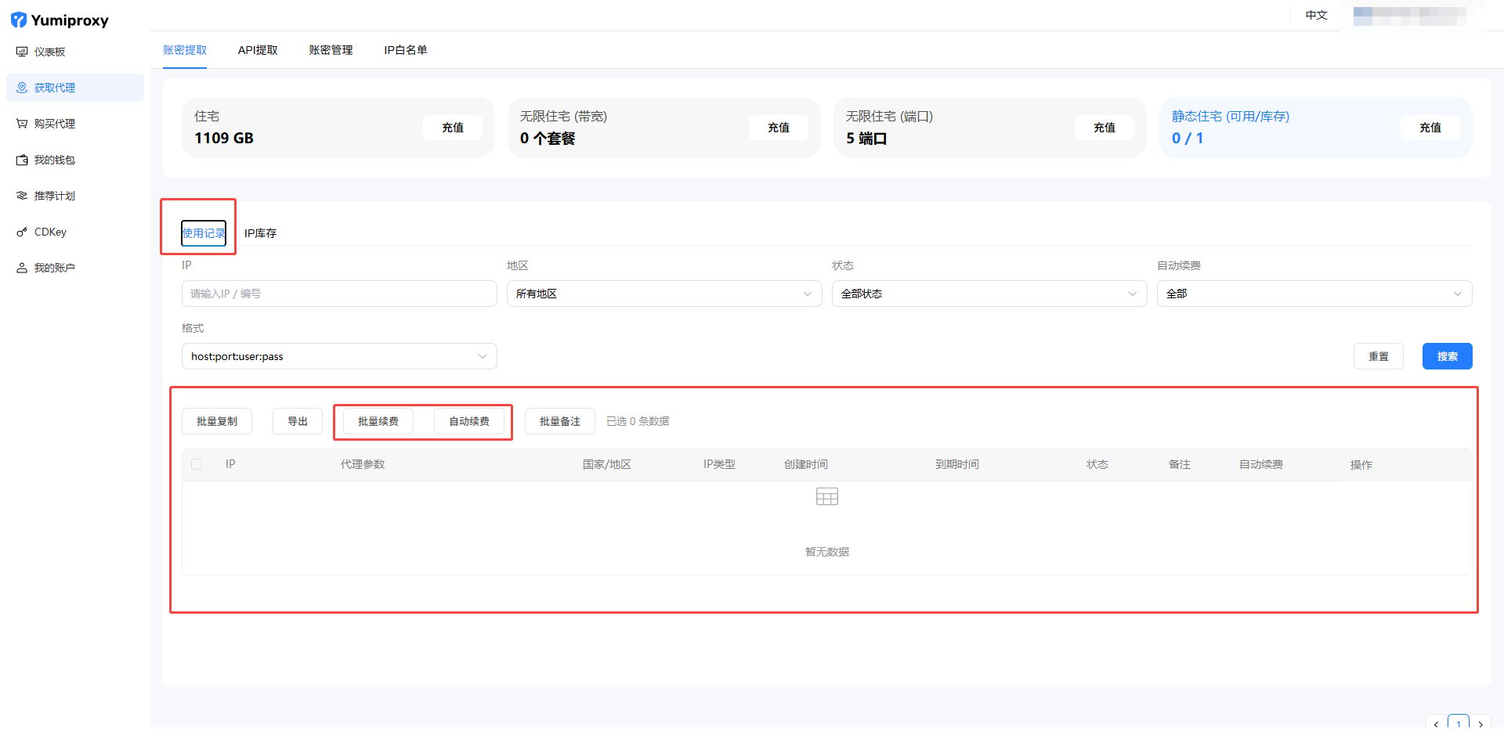1504x746 pixels.
Task: Click the 批量续费 button
Action: [378, 421]
